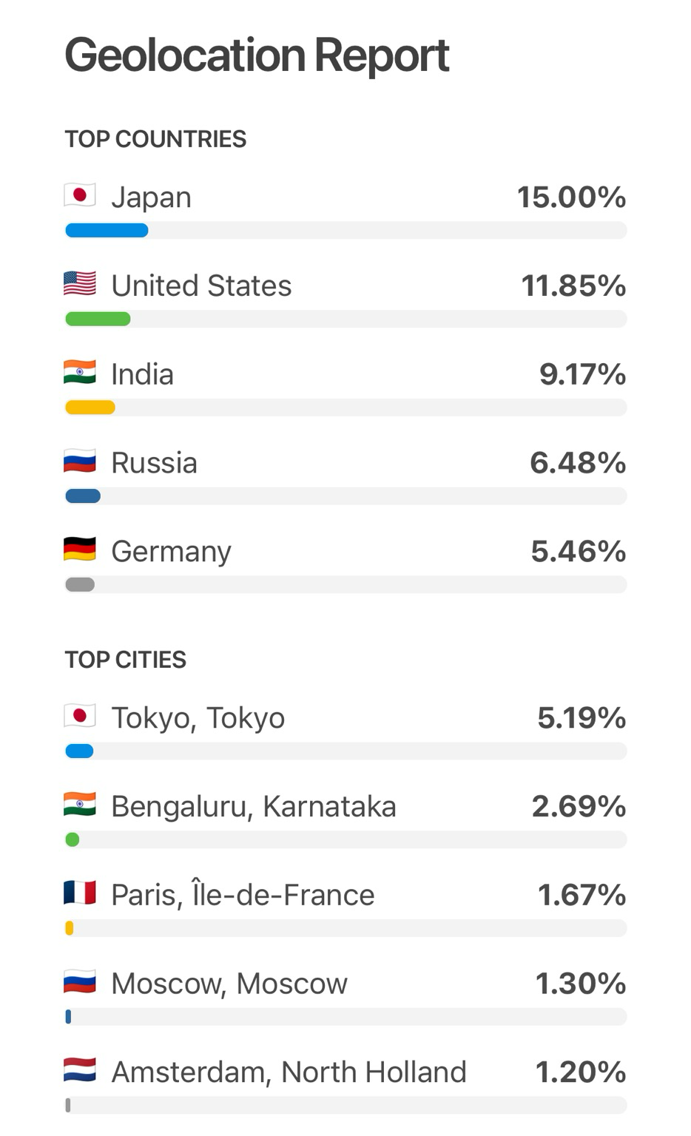Click the Japan flag icon under Top Countries
The image size is (691, 1136).
[x=80, y=196]
